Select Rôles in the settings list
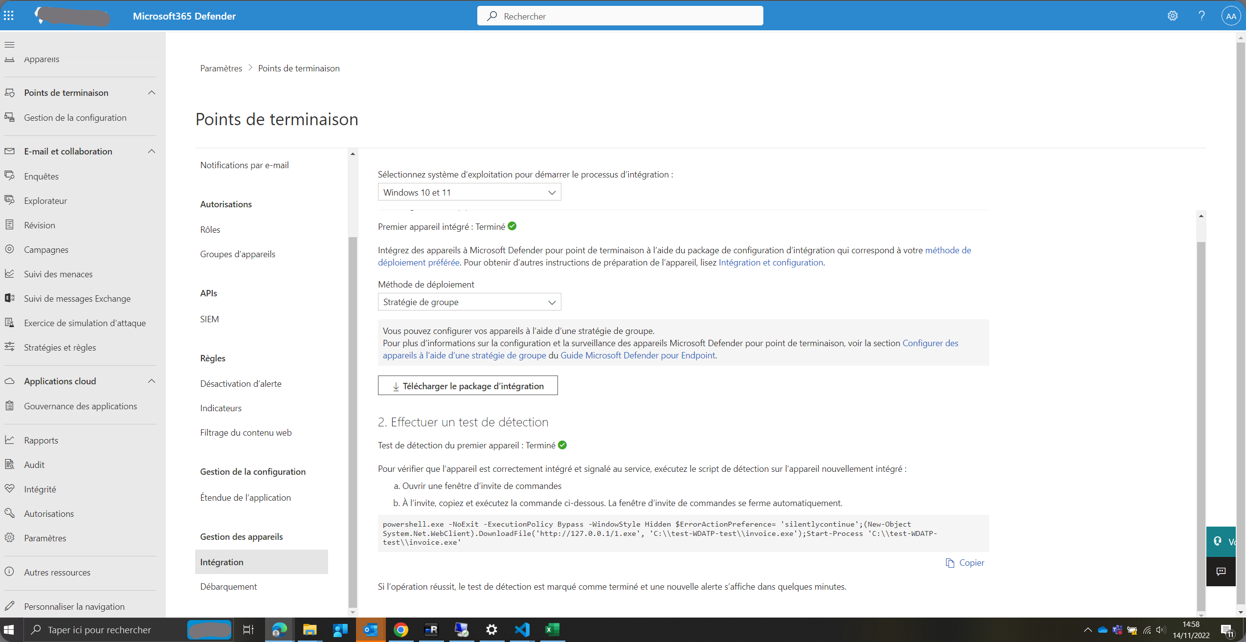The height and width of the screenshot is (642, 1246). click(210, 229)
